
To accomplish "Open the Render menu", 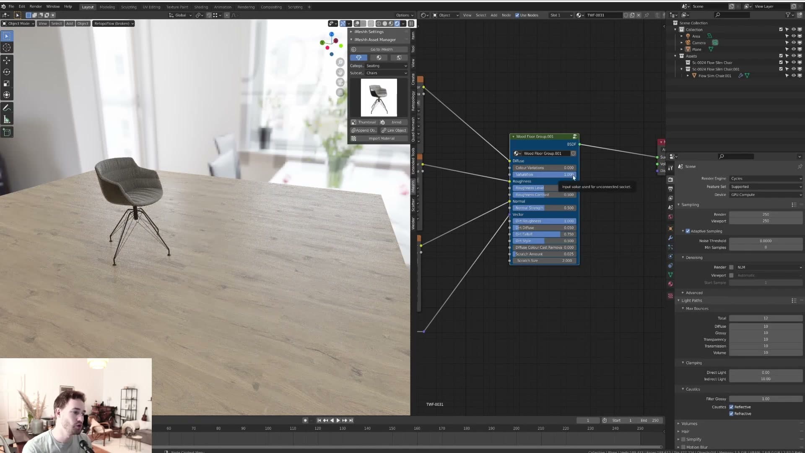I will [x=36, y=7].
